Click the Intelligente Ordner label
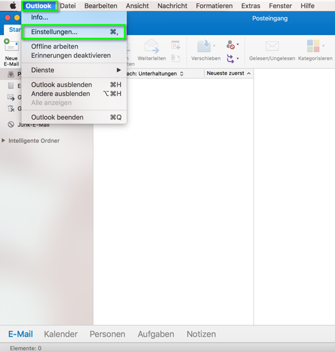 34,141
